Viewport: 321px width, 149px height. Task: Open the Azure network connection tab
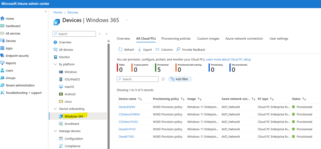(x=244, y=39)
